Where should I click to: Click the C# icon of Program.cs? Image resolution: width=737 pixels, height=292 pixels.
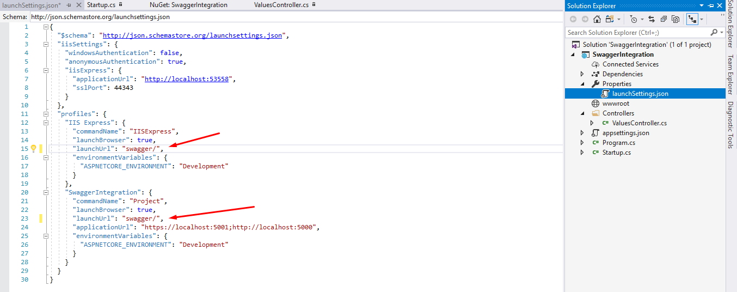click(x=595, y=143)
